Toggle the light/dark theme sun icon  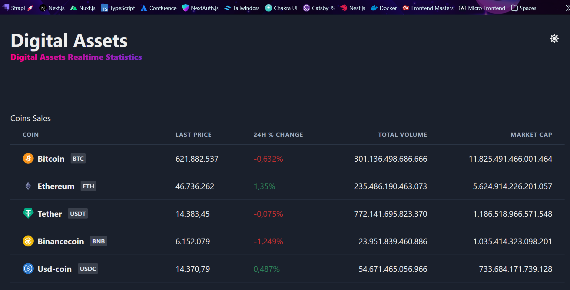(554, 38)
